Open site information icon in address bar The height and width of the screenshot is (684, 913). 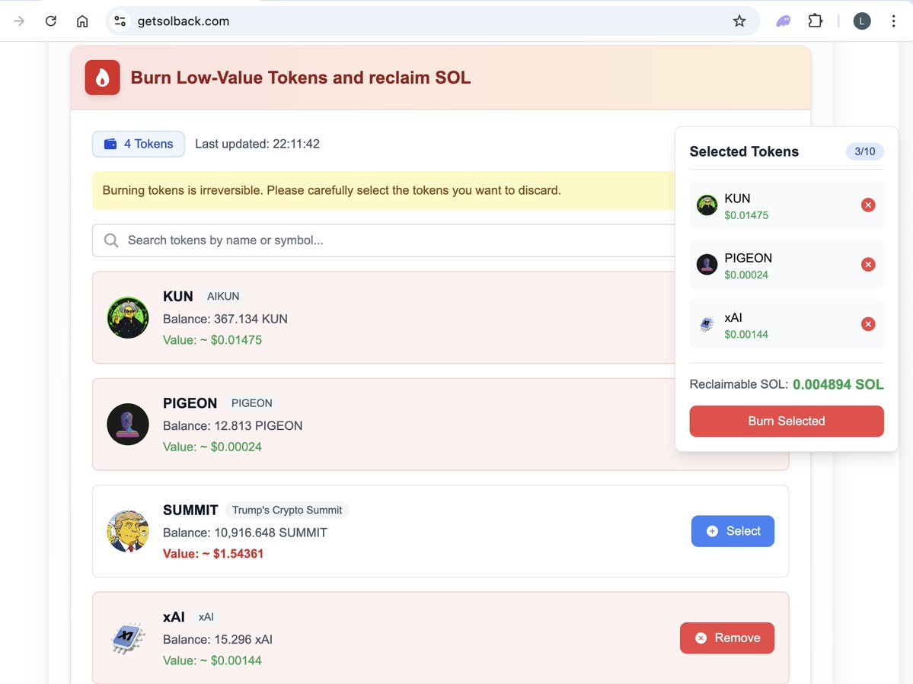120,21
